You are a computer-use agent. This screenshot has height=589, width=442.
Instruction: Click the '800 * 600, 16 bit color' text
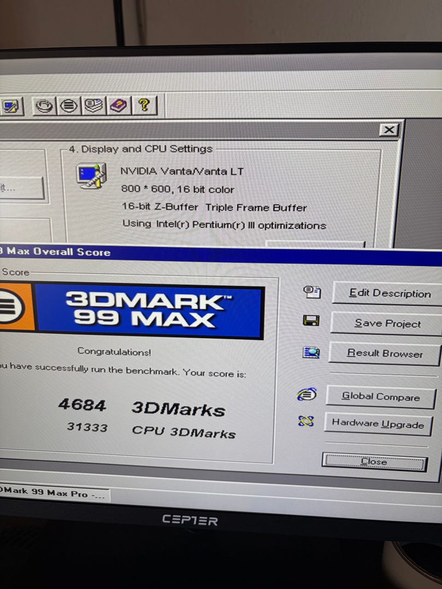pos(178,189)
